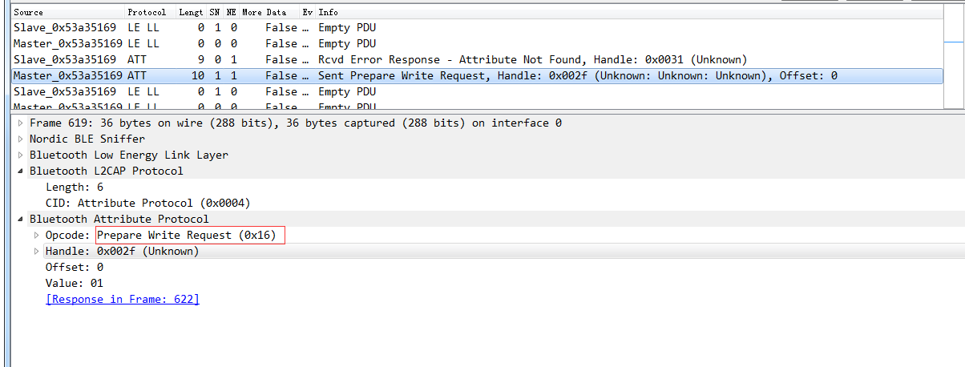Expand the Opcode field arrow
965x367 pixels.
tap(36, 236)
